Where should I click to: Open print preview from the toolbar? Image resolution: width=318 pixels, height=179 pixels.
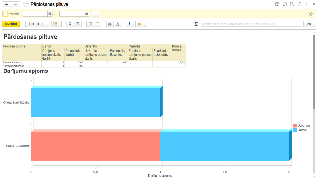[117, 24]
